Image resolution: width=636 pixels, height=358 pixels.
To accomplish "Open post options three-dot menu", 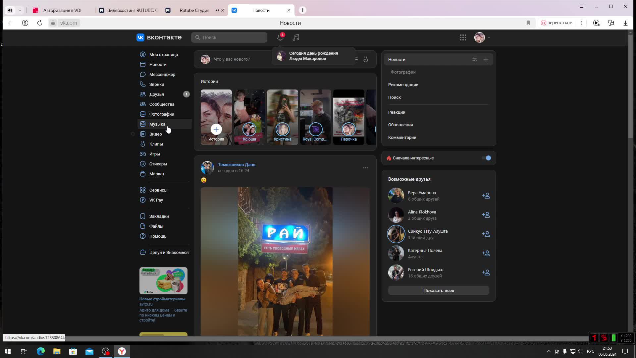I will point(366,168).
